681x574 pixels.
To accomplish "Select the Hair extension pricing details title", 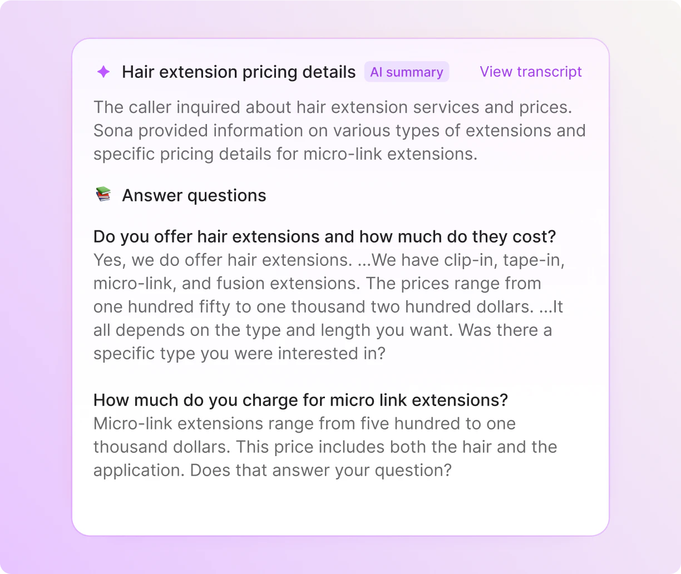I will [x=239, y=72].
